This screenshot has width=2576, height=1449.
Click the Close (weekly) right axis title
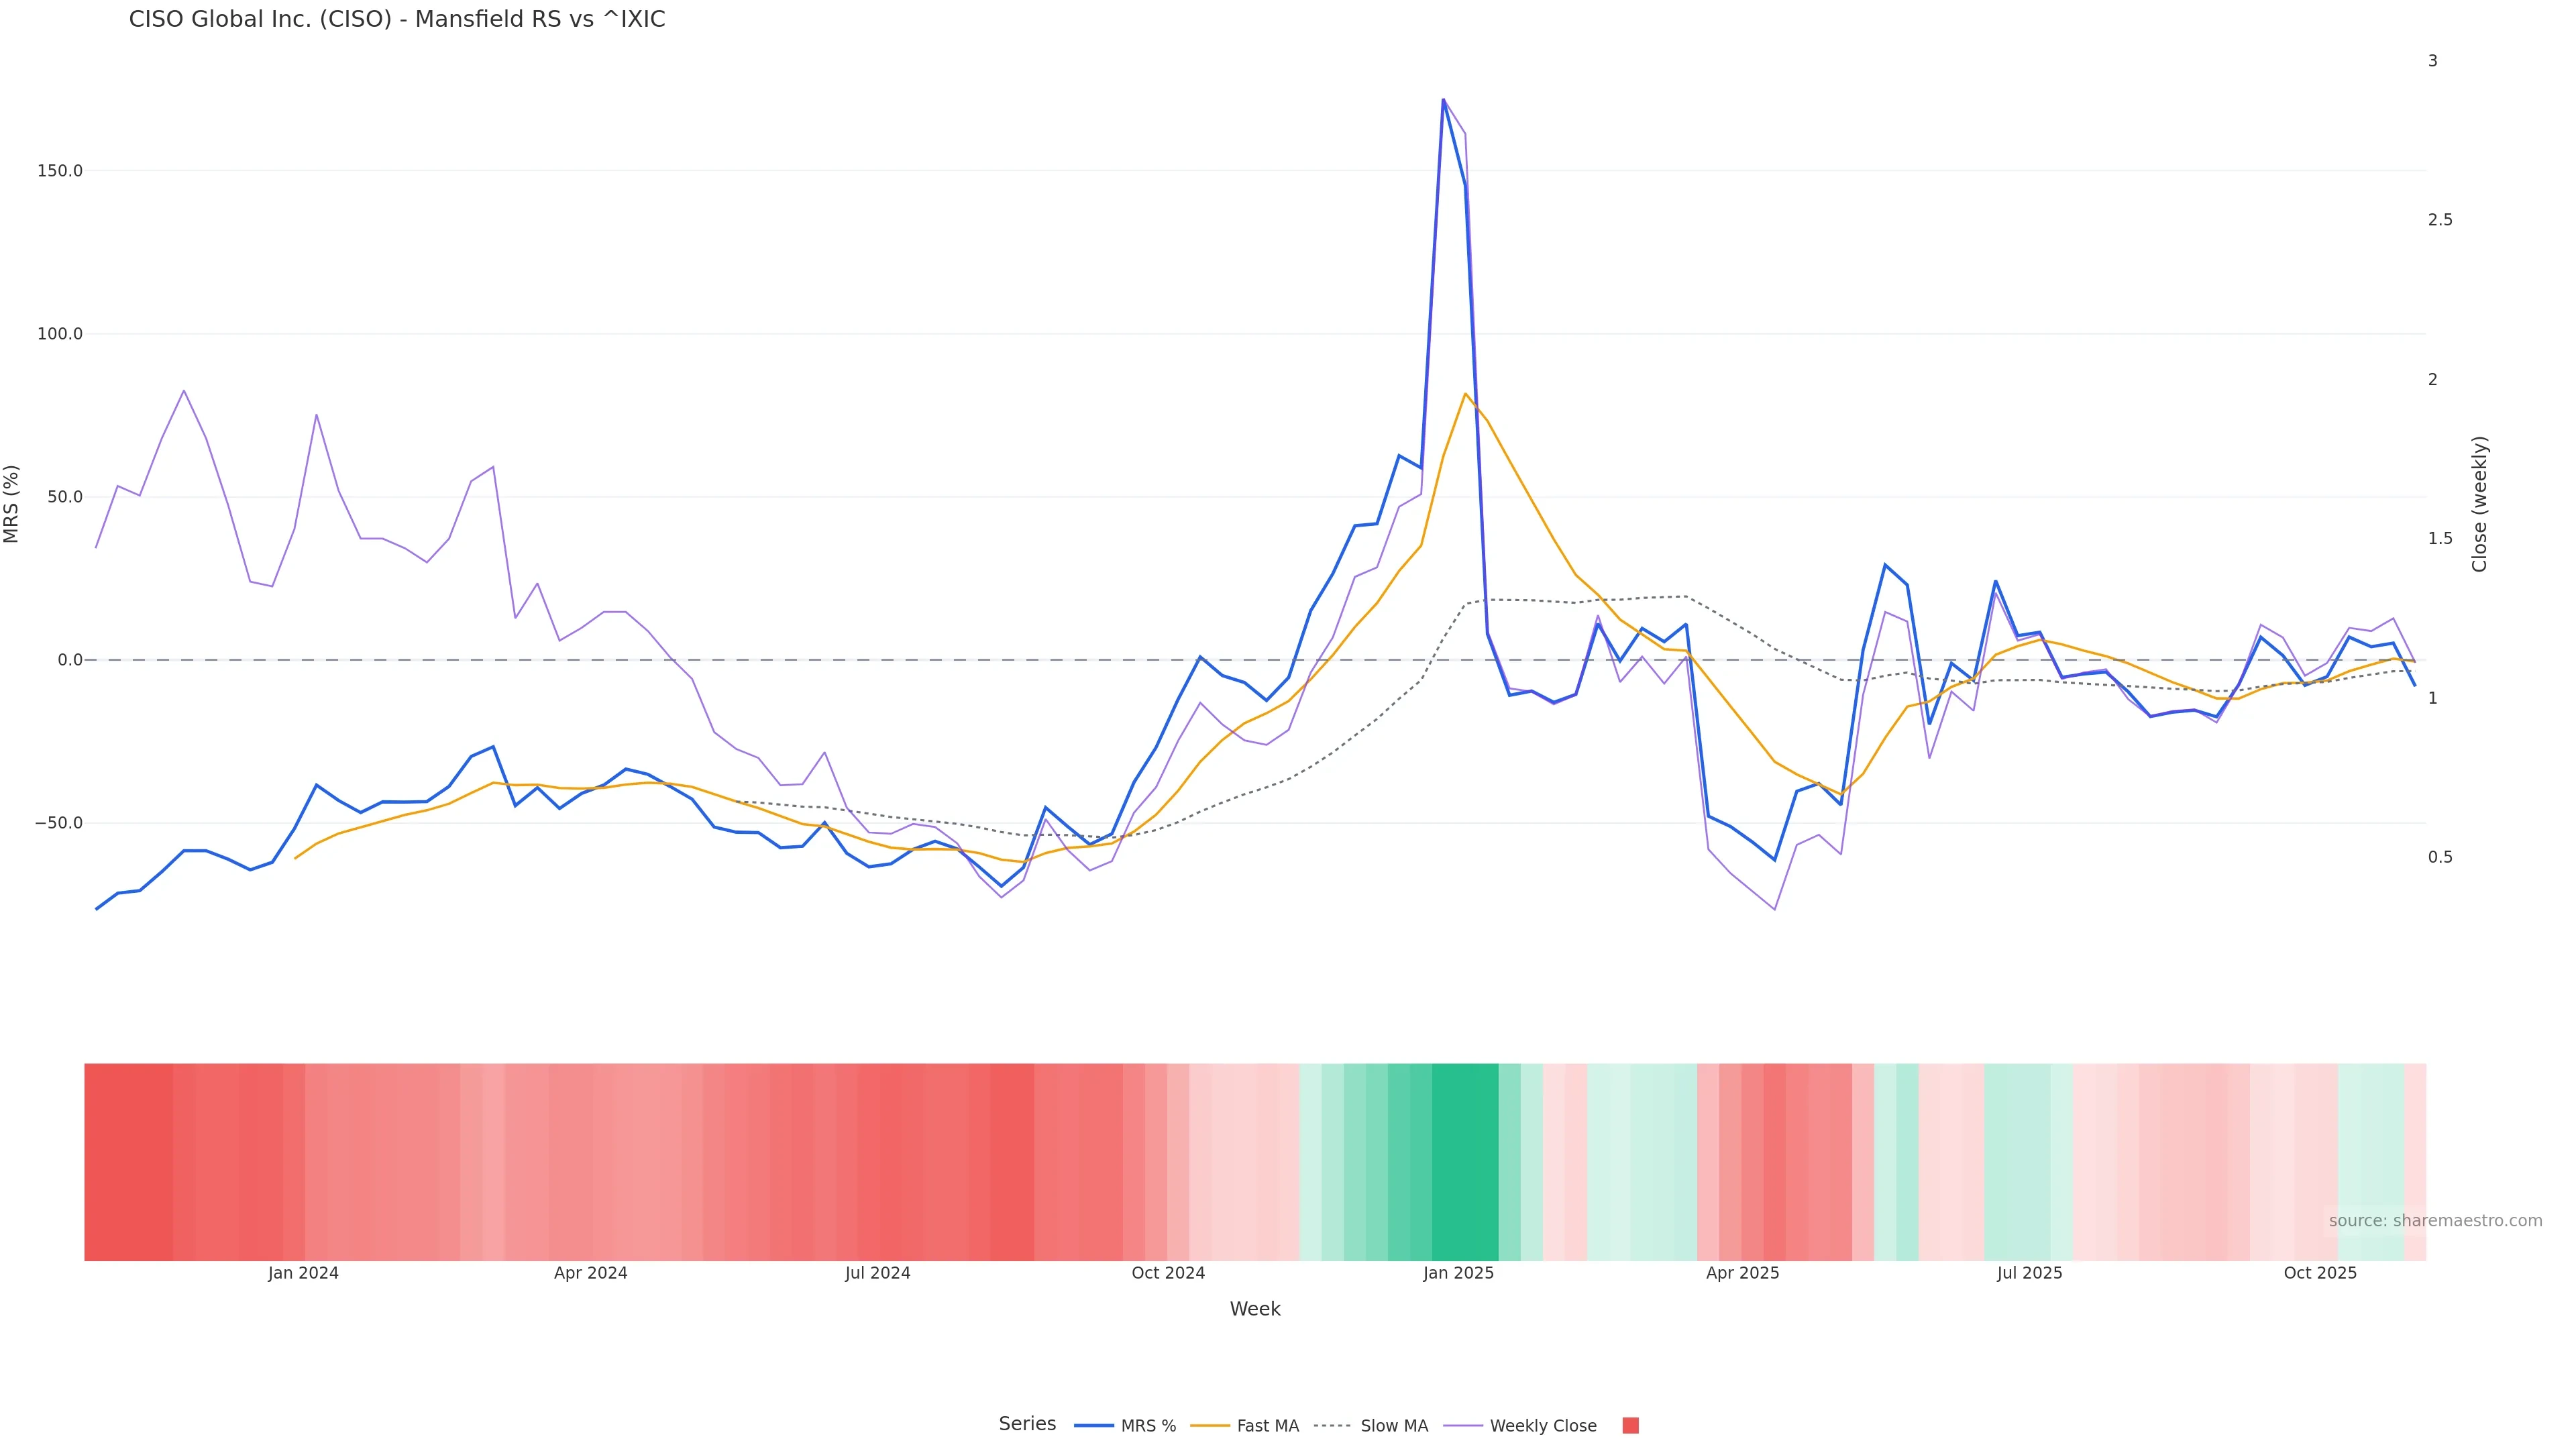pyautogui.click(x=2479, y=504)
